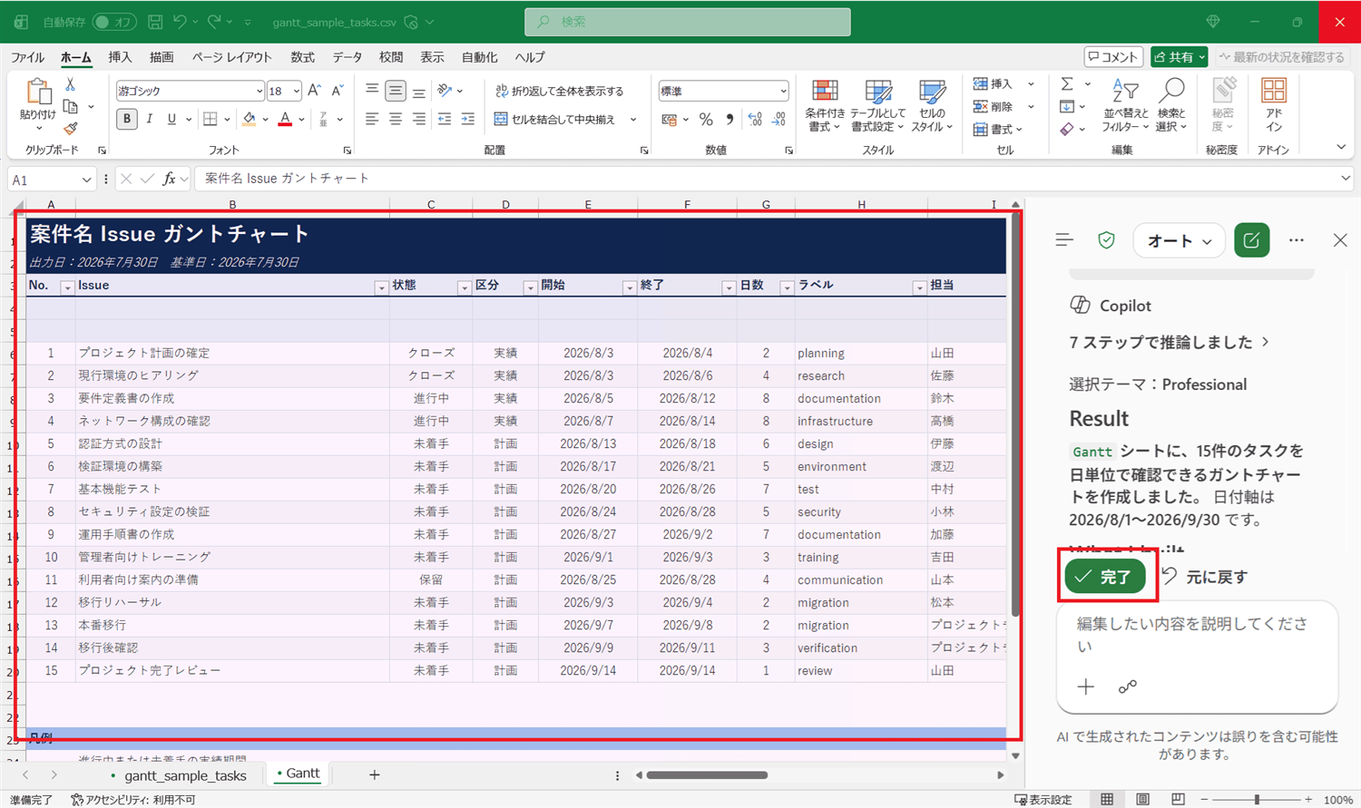The image size is (1361, 808).
Task: Switch to the データ ribbon tab
Action: (x=347, y=57)
